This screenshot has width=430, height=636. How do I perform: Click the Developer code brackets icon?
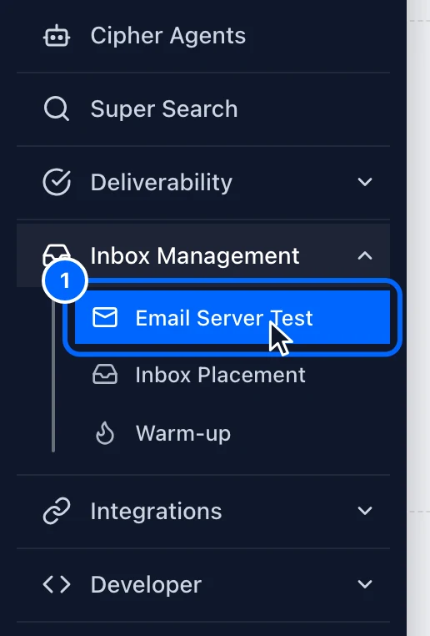pos(57,584)
